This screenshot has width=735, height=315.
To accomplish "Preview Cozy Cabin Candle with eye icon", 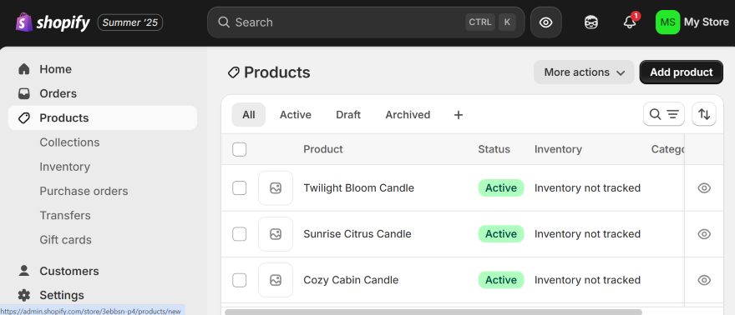I will (x=704, y=280).
